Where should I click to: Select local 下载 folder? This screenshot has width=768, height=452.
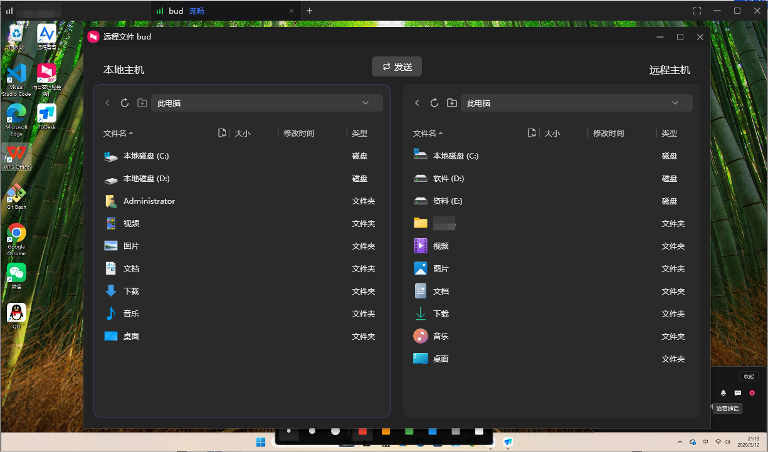(x=242, y=292)
